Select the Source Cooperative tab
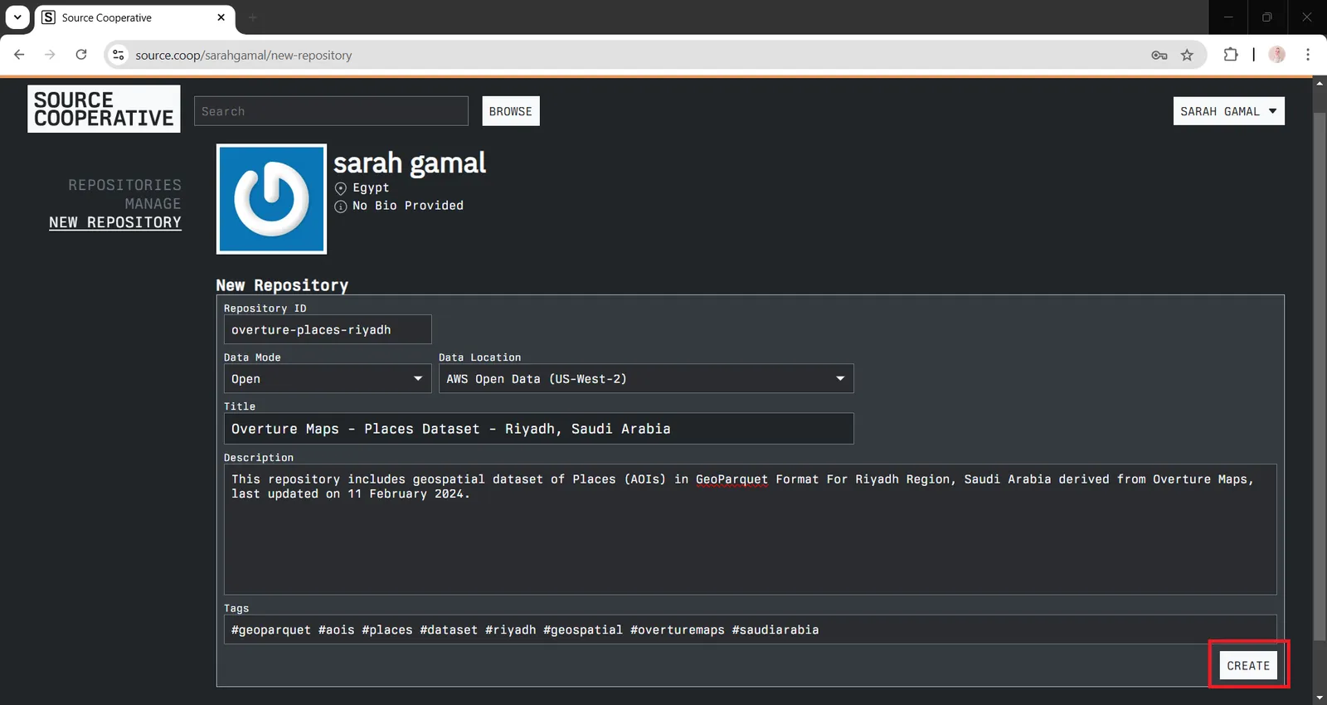1327x705 pixels. 135,17
